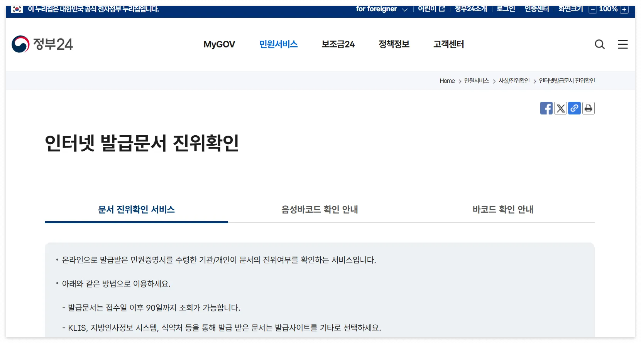Click 인터넷발급문서 진위확인 breadcrumb item

[x=567, y=81]
